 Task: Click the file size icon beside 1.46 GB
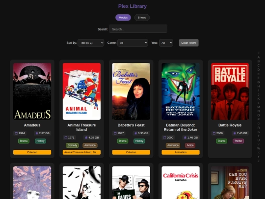pos(185,138)
